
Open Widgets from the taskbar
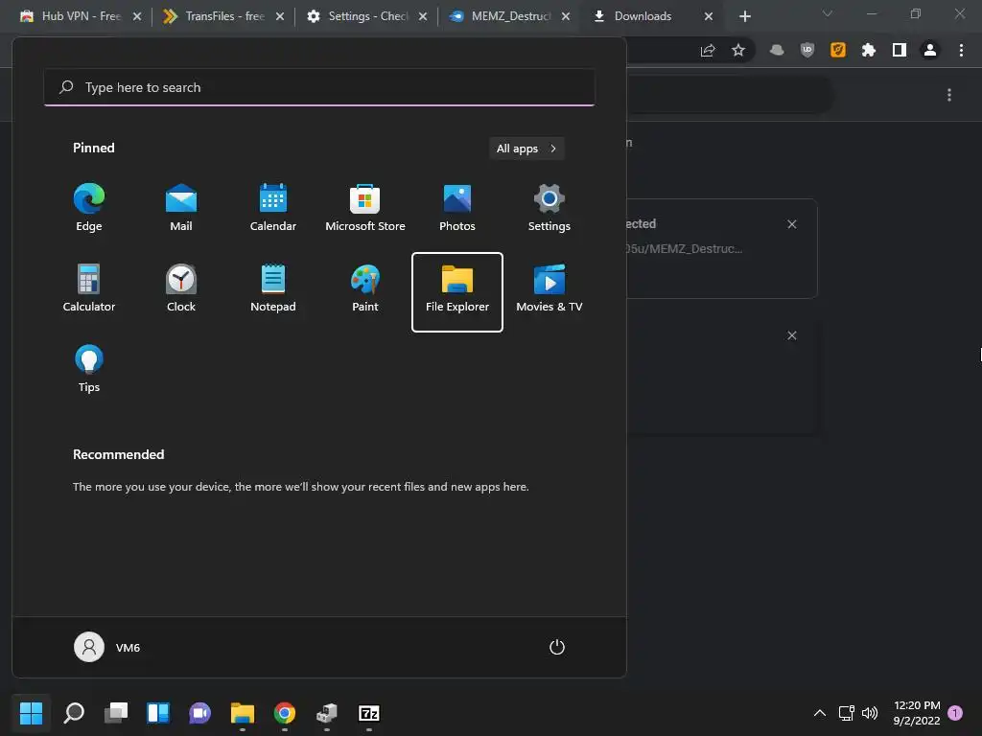point(158,713)
